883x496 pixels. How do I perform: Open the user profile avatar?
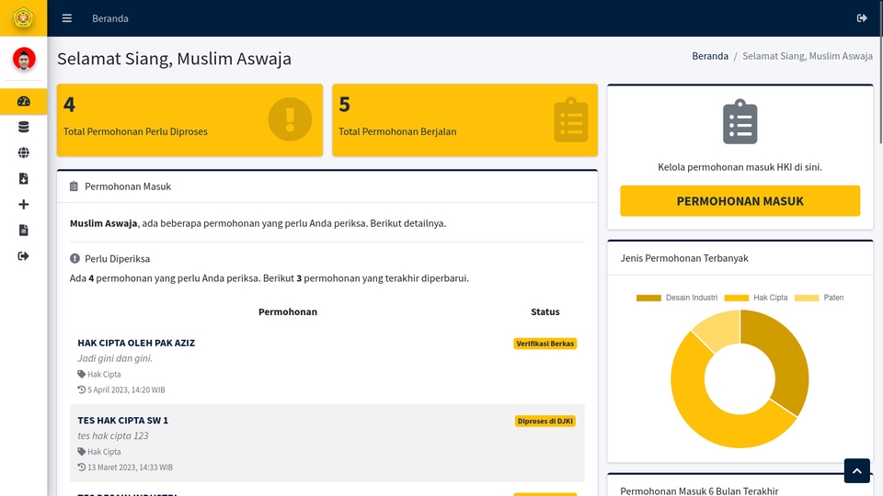(x=24, y=59)
